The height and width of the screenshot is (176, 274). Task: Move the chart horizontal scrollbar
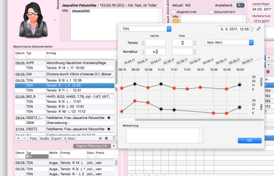(199, 120)
